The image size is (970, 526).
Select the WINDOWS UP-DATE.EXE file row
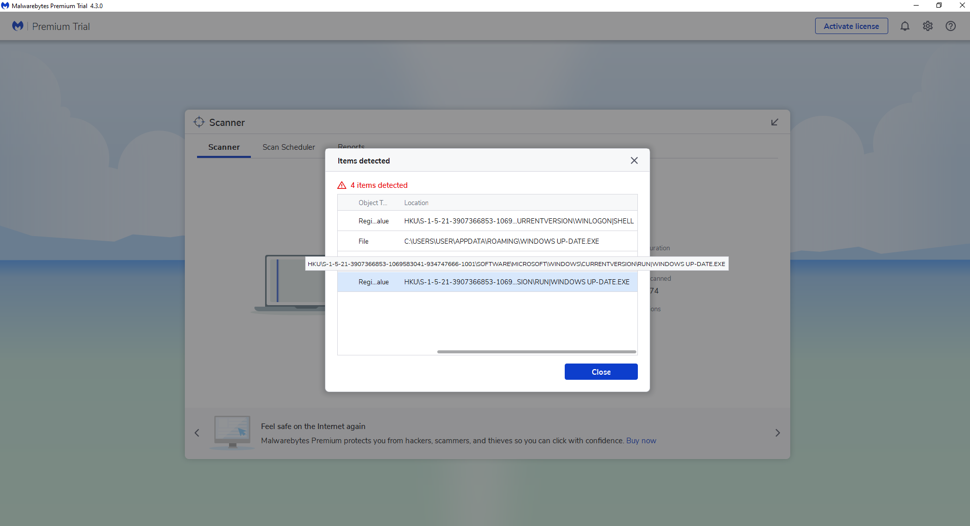pos(487,241)
